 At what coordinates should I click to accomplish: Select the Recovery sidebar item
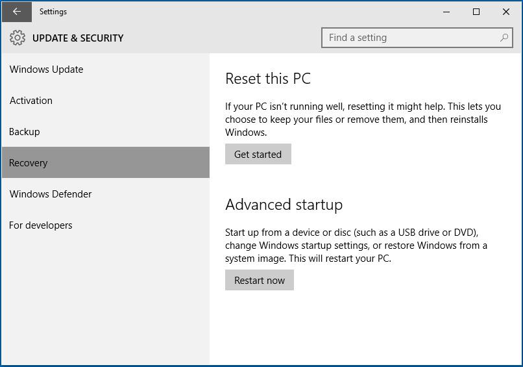coord(106,162)
